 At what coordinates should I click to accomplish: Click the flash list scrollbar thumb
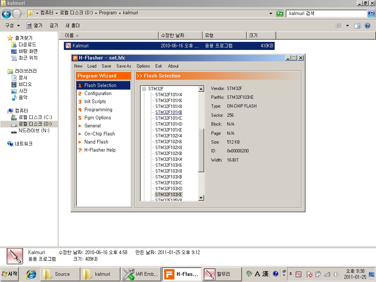click(x=201, y=150)
